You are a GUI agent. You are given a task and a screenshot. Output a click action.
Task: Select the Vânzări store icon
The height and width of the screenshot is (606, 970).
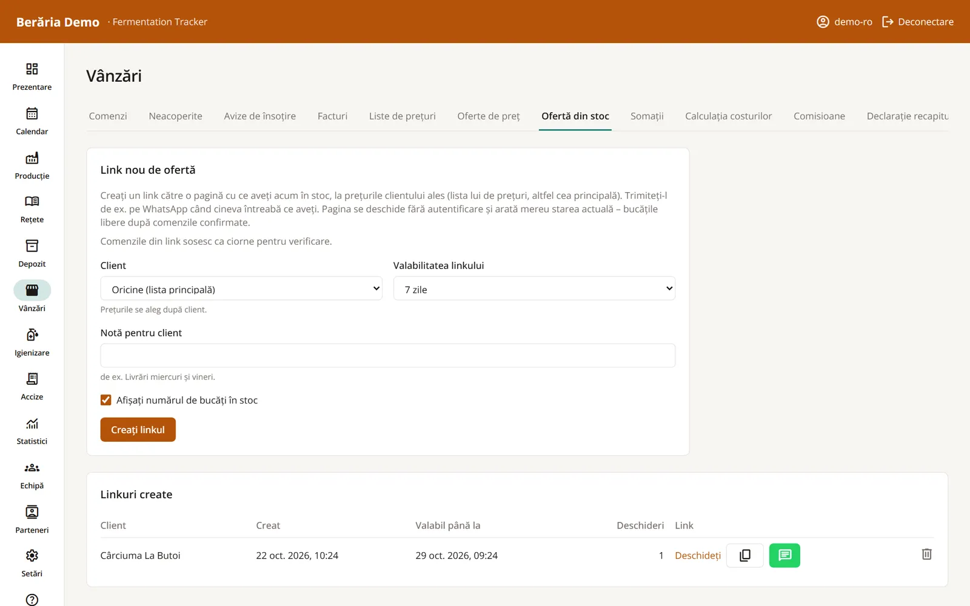pyautogui.click(x=32, y=290)
